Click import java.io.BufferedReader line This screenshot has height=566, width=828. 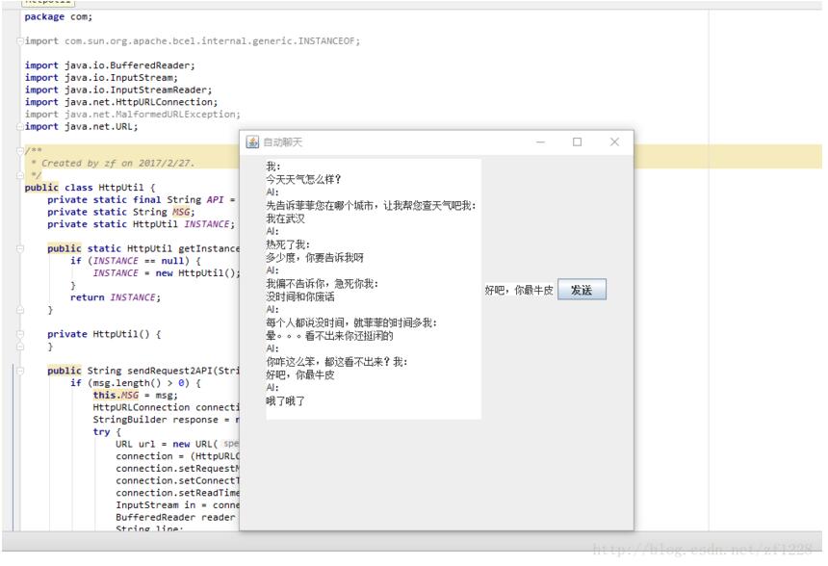coord(110,65)
